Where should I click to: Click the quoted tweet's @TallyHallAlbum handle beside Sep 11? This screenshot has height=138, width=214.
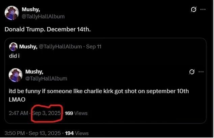[x=60, y=46]
